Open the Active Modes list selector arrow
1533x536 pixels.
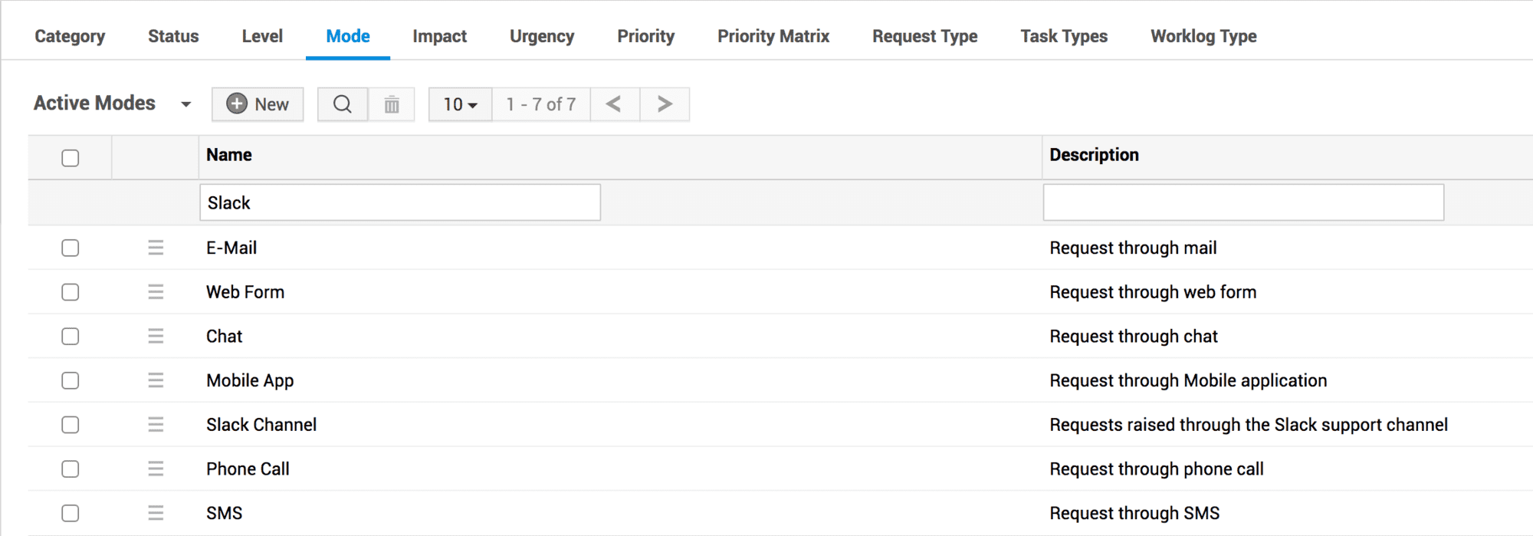click(x=185, y=104)
